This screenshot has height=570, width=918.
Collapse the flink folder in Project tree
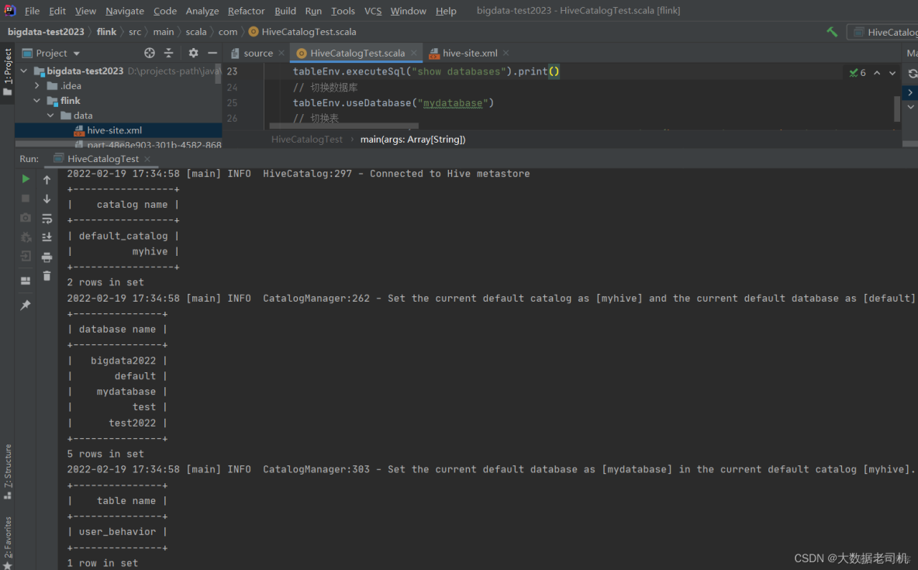click(x=36, y=100)
